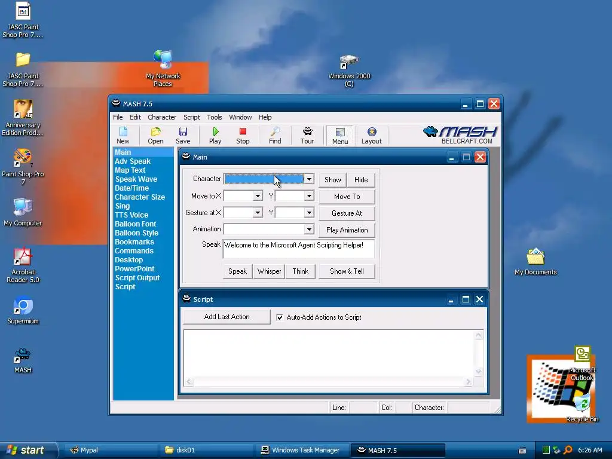Click the Layout toolbar icon
612x459 pixels.
372,136
